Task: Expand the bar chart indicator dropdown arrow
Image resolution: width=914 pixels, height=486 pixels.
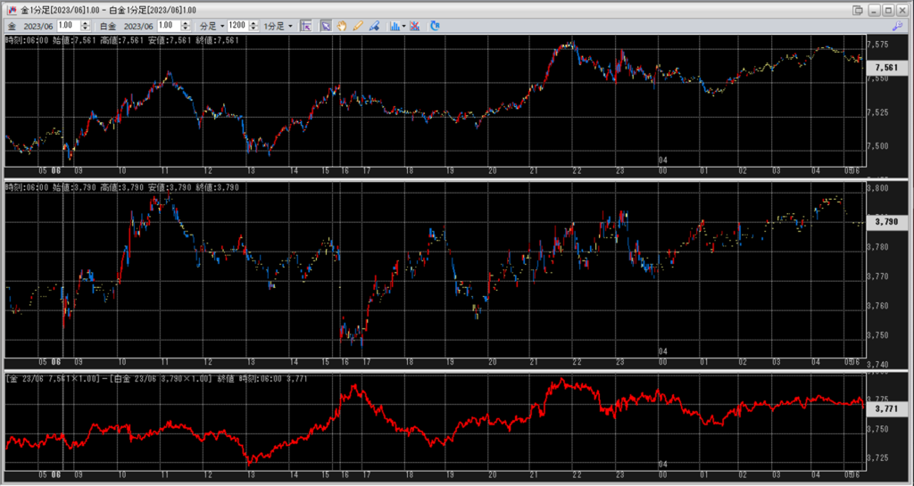Action: [404, 26]
